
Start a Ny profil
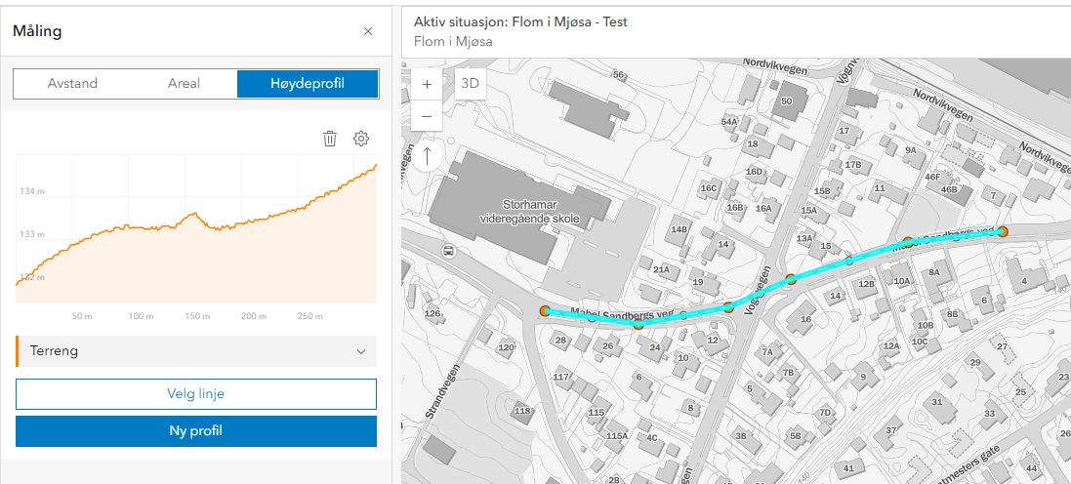tap(196, 431)
